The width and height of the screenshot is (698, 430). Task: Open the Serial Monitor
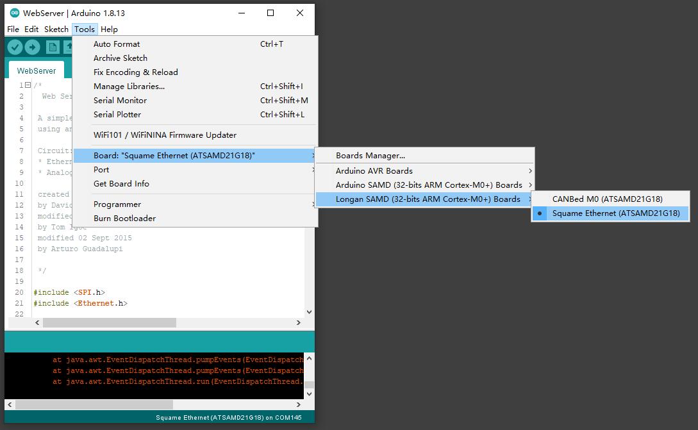195,100
